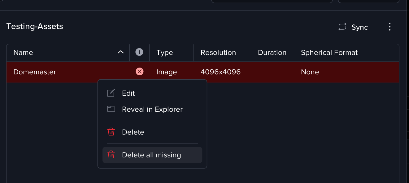Click the trash icon beside Delete
The height and width of the screenshot is (183, 409).
(x=111, y=132)
